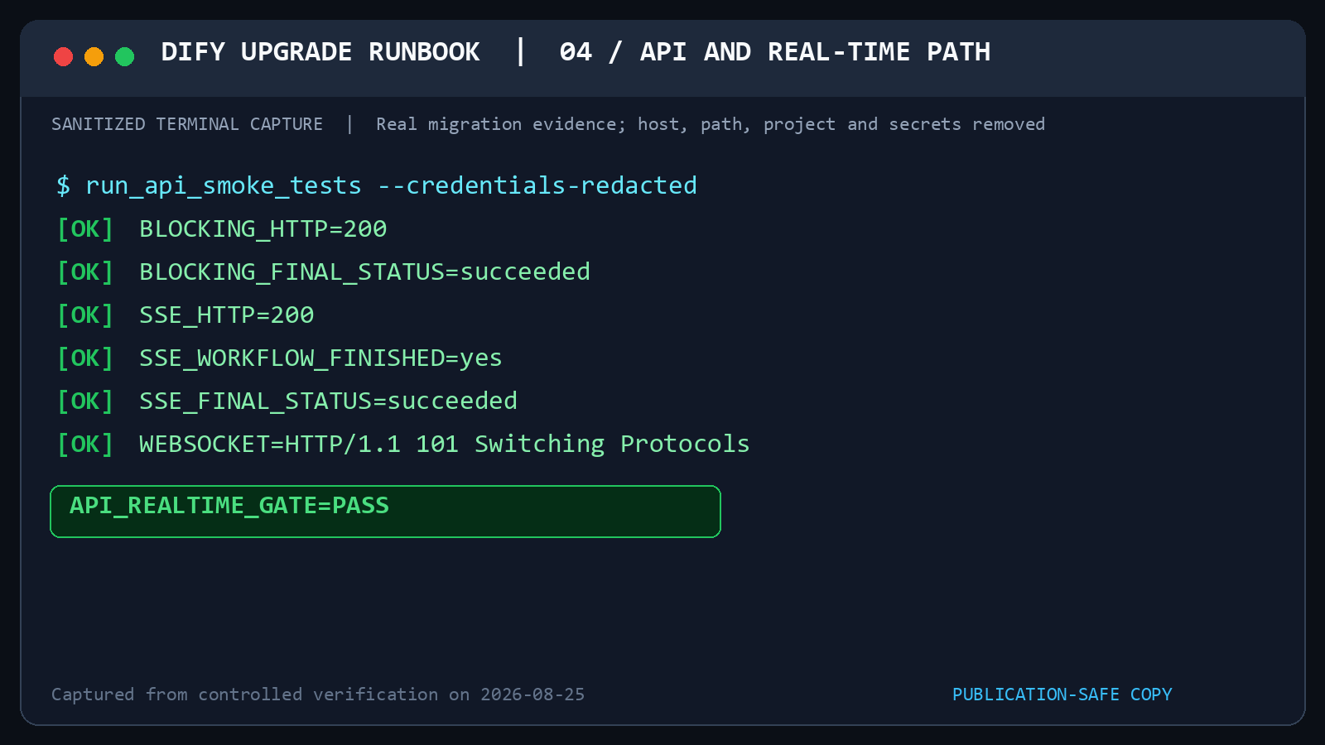
Task: Click the "04 / API AND REAL-TIME PATH" heading
Action: [x=774, y=52]
